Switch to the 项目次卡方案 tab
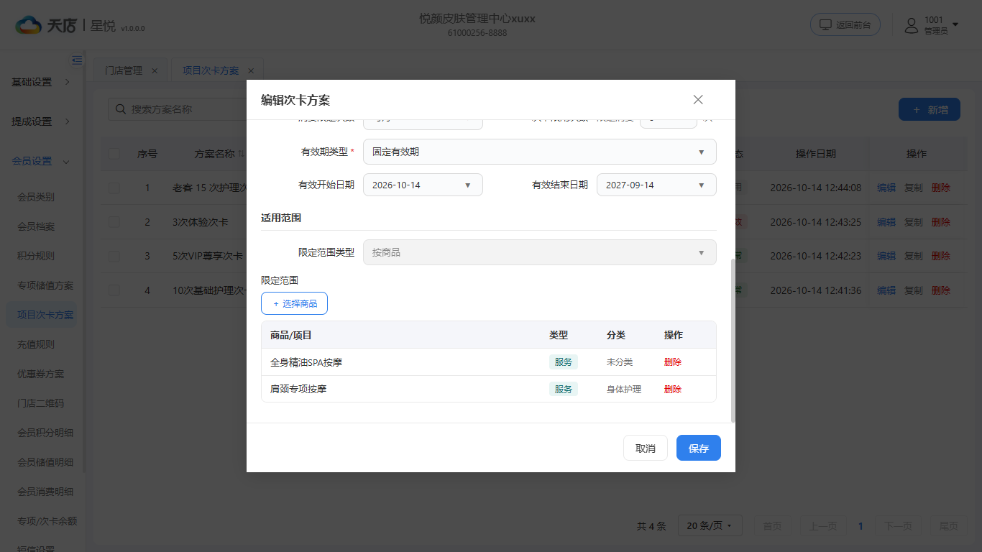Screen dimensions: 982x552 click(x=211, y=70)
